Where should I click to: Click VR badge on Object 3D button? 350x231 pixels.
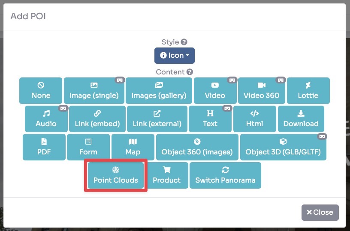coord(322,136)
